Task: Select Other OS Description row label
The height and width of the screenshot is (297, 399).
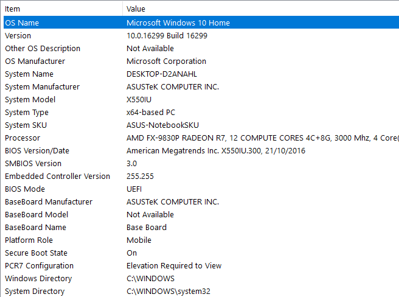Action: [43, 49]
